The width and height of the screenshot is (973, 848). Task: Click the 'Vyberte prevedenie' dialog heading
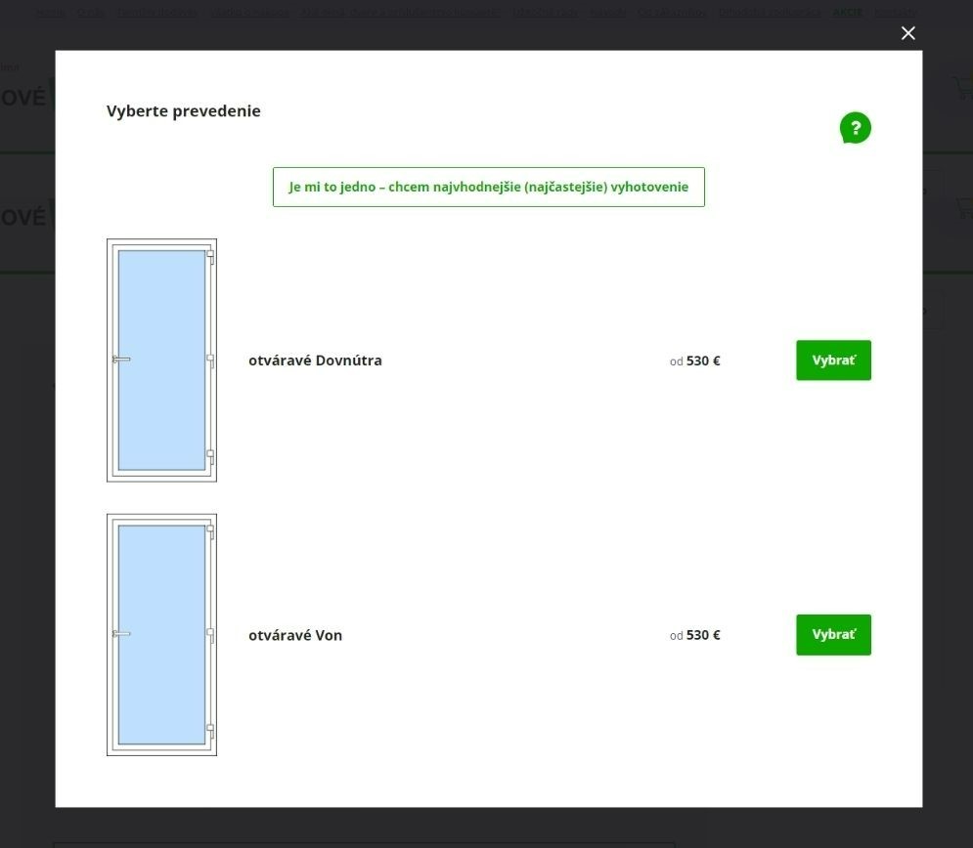(184, 111)
